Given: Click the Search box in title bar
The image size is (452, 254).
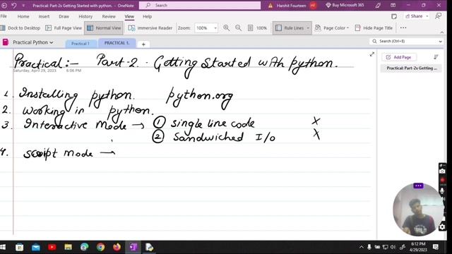Looking at the screenshot, I should [200, 5].
